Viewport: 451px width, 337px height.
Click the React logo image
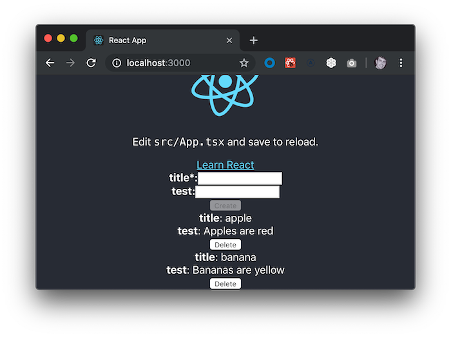coord(225,95)
